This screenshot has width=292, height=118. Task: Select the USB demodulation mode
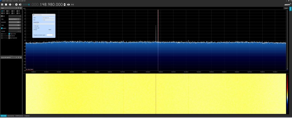[18, 11]
